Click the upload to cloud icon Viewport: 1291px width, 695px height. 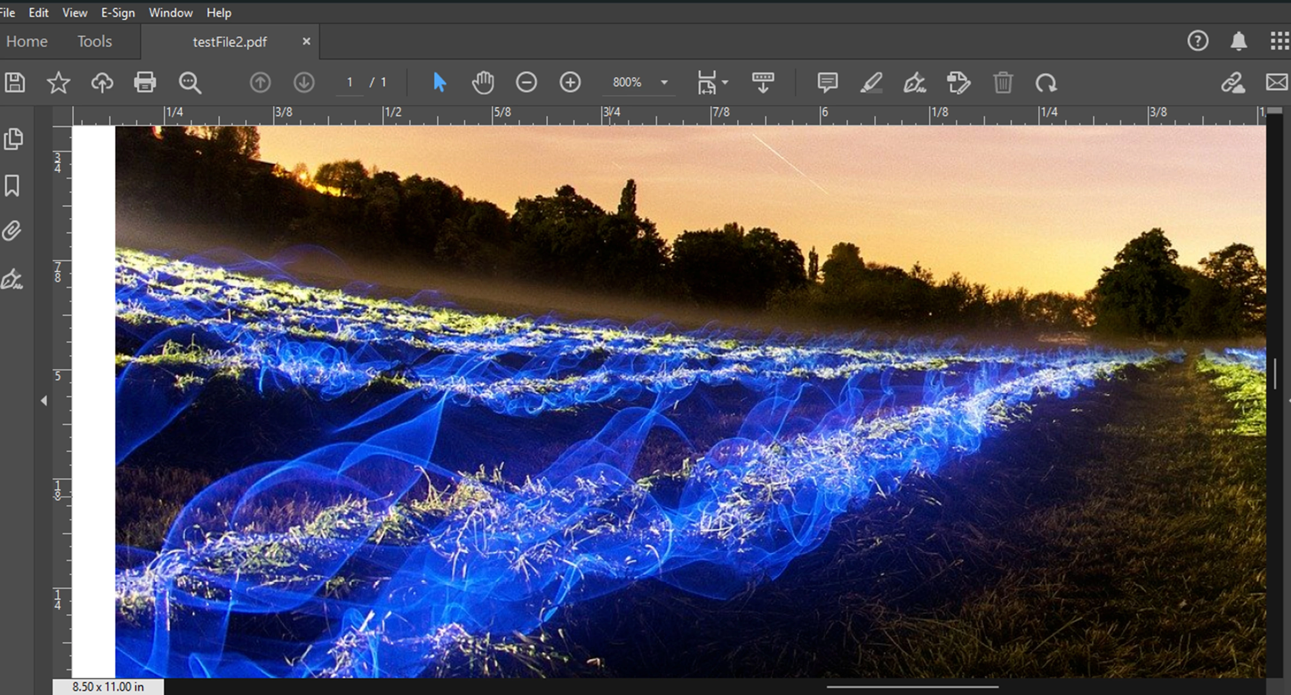(x=102, y=83)
